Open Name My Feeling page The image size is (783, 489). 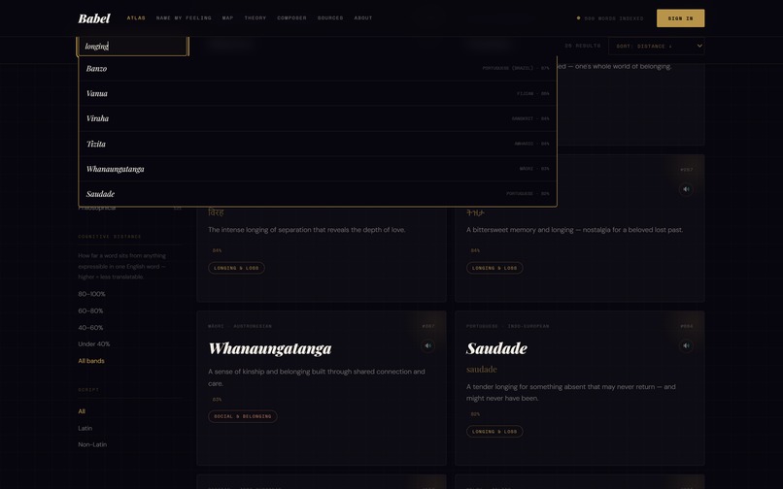(184, 18)
